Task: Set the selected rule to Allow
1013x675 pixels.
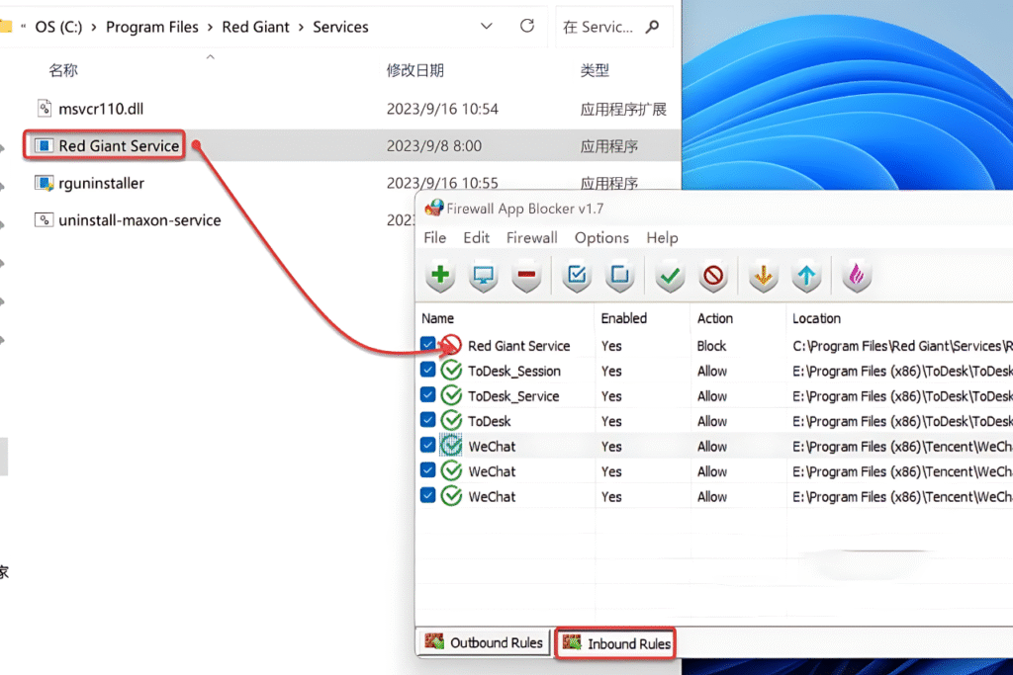Action: (669, 276)
